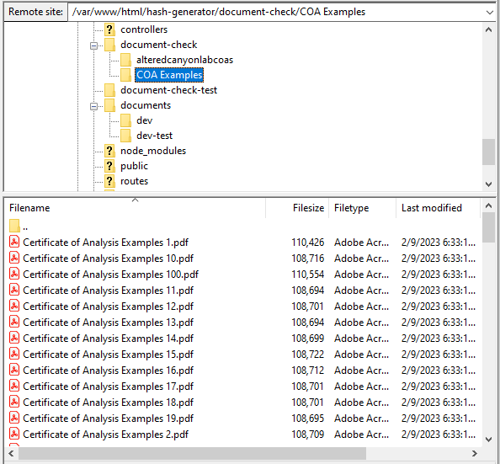The height and width of the screenshot is (464, 500).
Task: Click the PDF icon for Examples 1.pdf
Action: 14,242
